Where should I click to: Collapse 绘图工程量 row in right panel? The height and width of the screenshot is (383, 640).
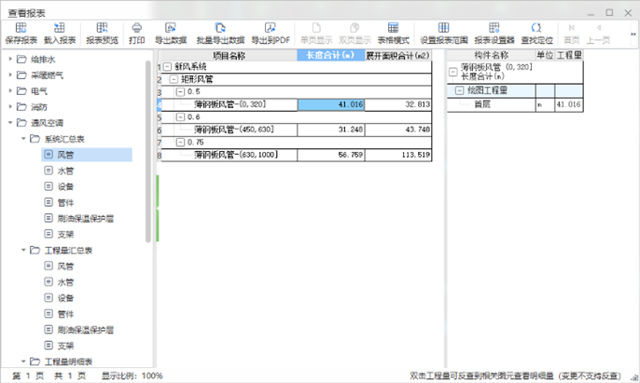click(x=459, y=91)
